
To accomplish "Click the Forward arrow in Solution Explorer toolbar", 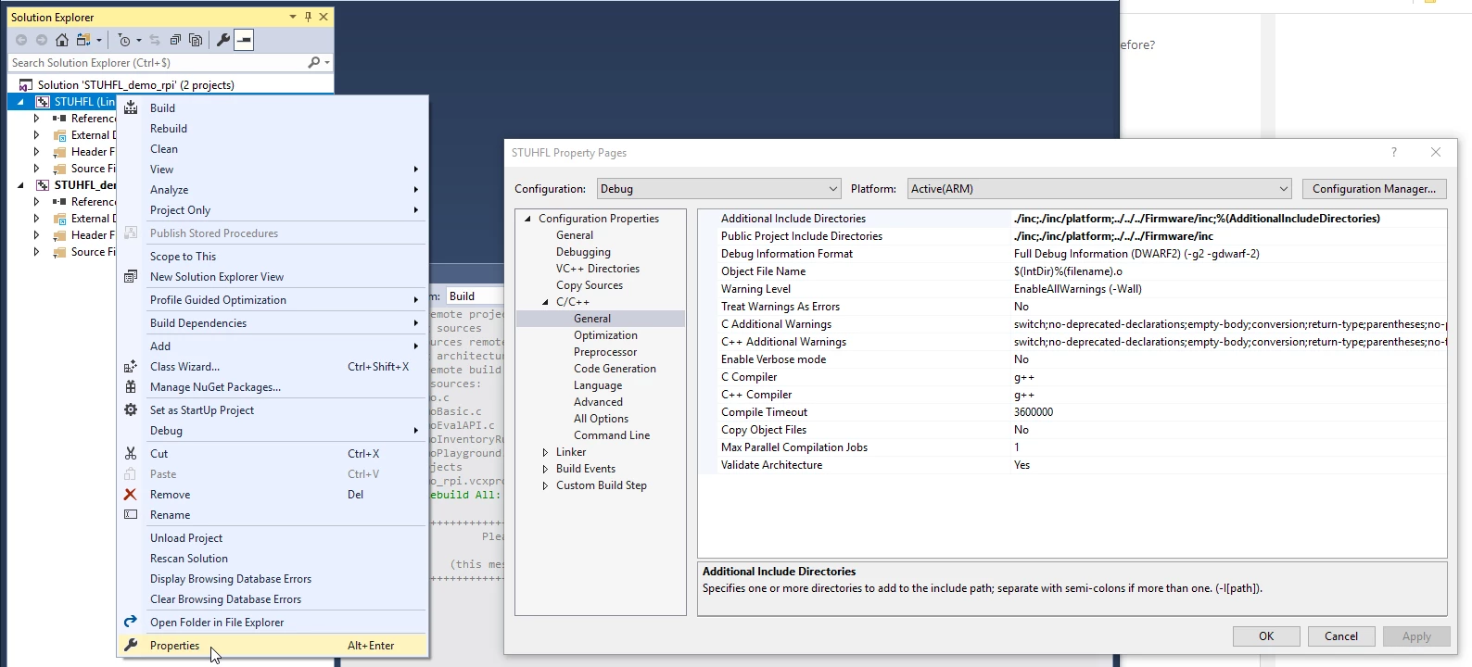I will pyautogui.click(x=42, y=40).
